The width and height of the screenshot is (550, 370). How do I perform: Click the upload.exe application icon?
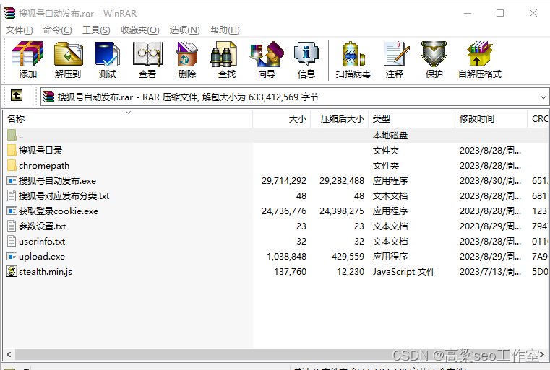tap(12, 256)
